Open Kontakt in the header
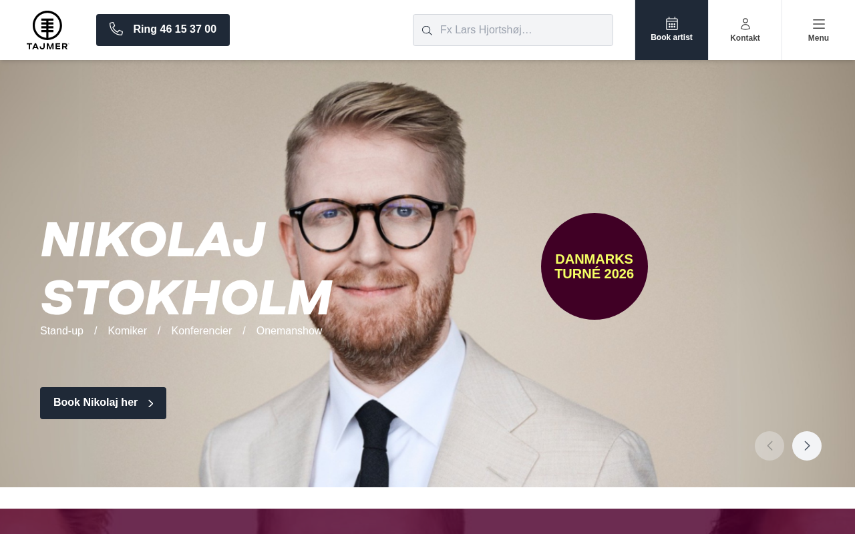The image size is (855, 534). pyautogui.click(x=745, y=30)
